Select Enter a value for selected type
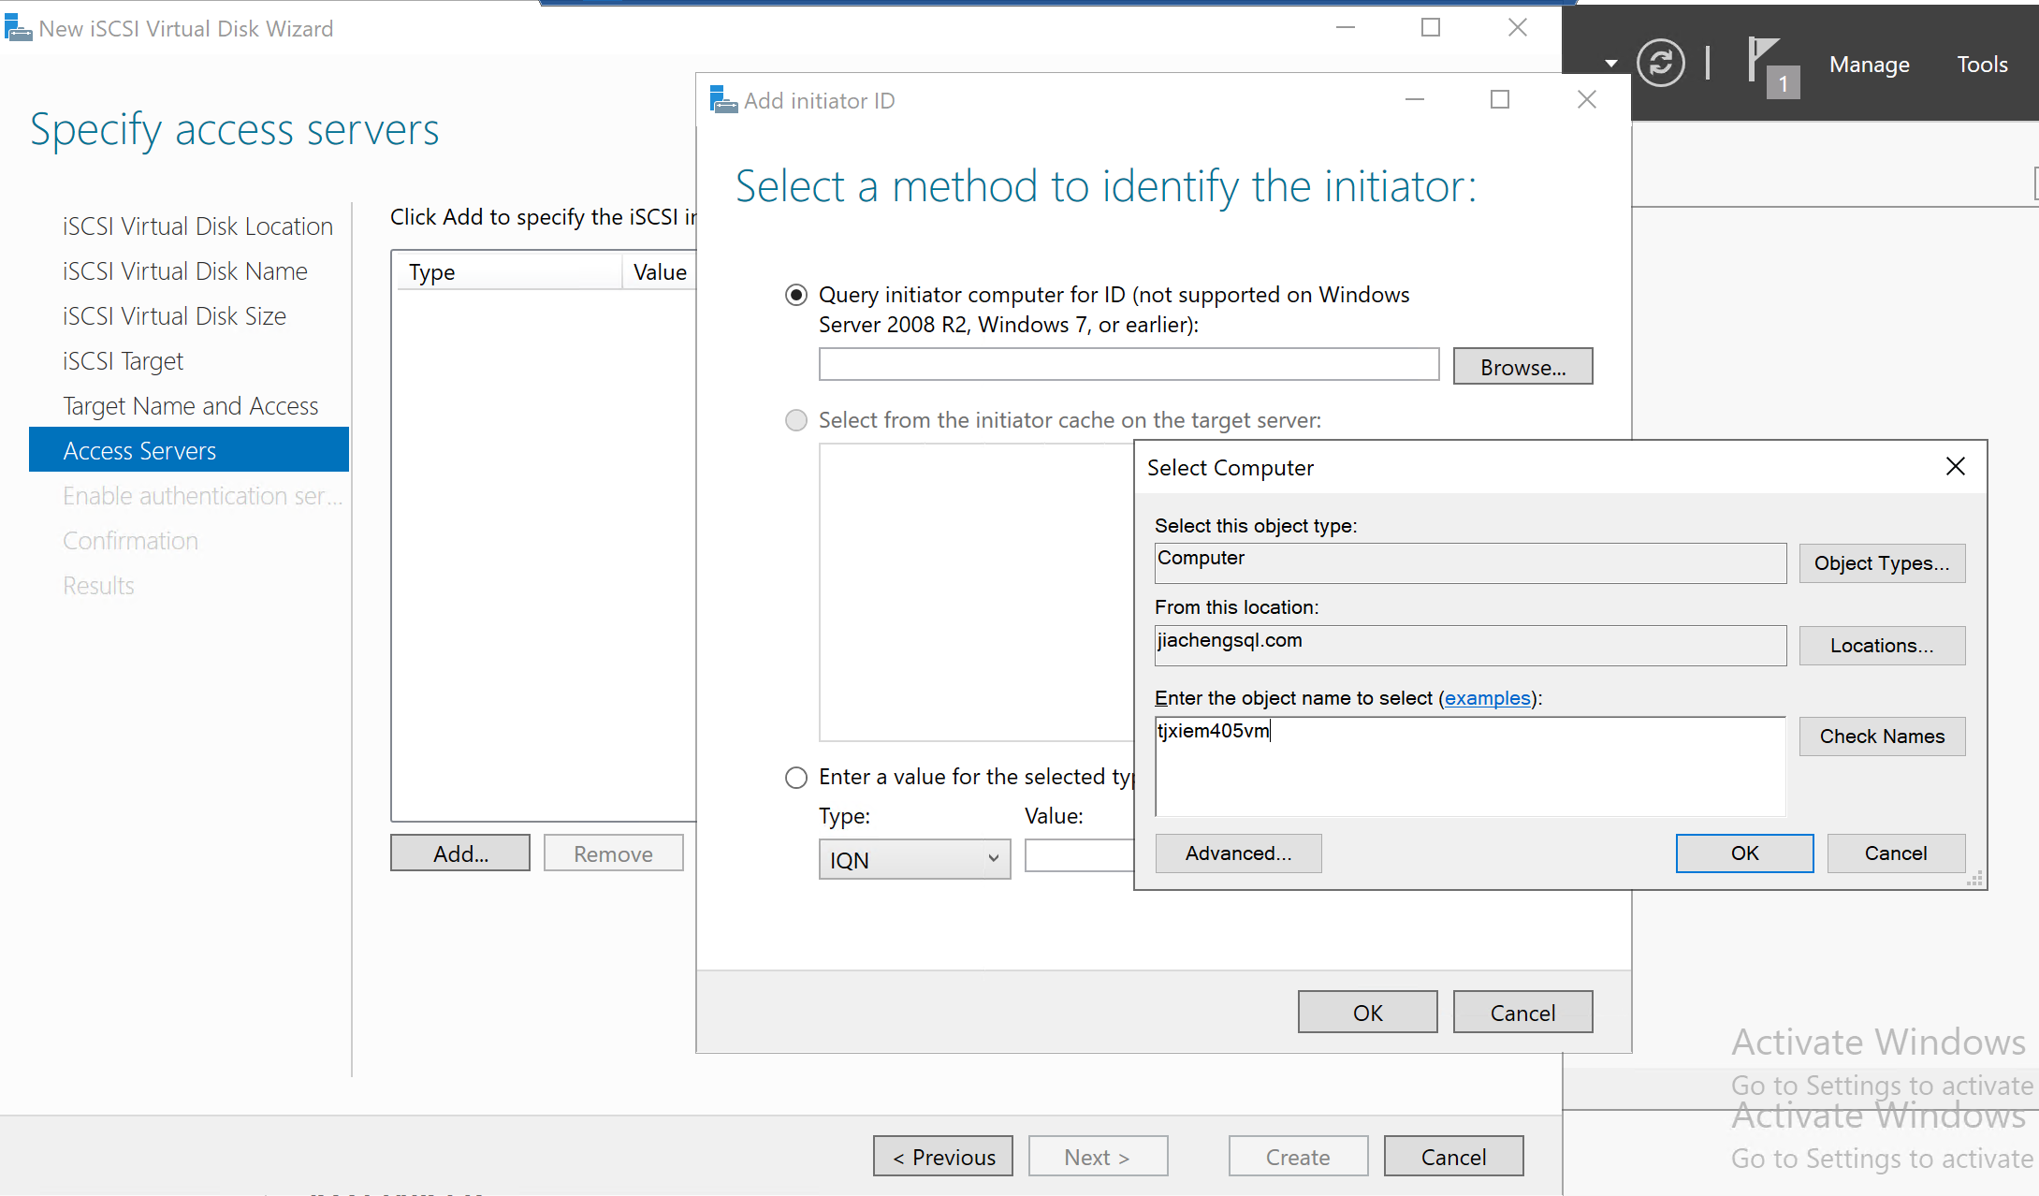The image size is (2039, 1196). tap(796, 778)
